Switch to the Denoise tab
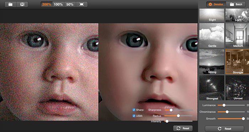The width and height of the screenshot is (249, 132). [x=216, y=5]
